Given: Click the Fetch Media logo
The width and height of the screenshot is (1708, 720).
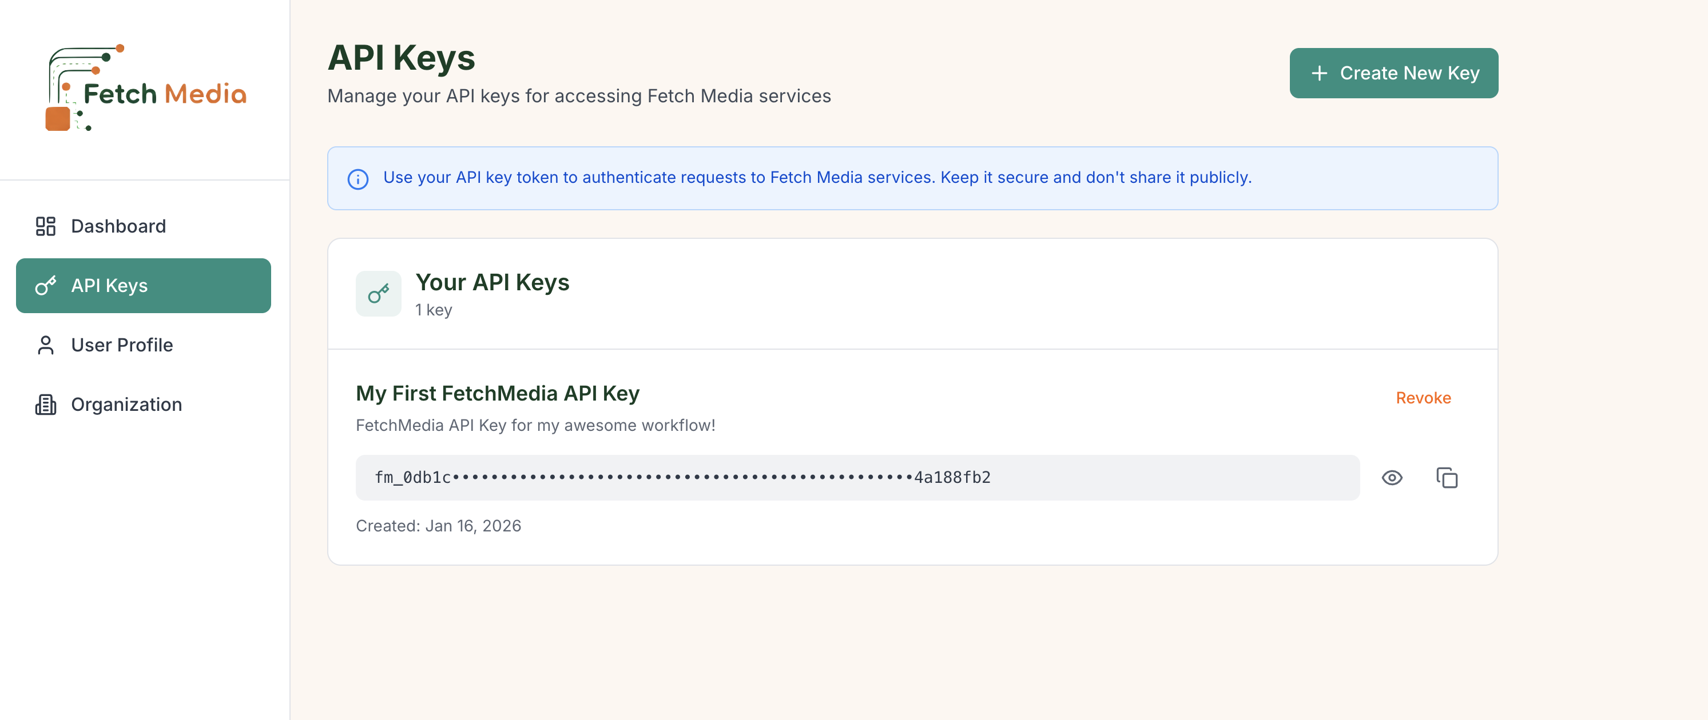Looking at the screenshot, I should pyautogui.click(x=145, y=88).
